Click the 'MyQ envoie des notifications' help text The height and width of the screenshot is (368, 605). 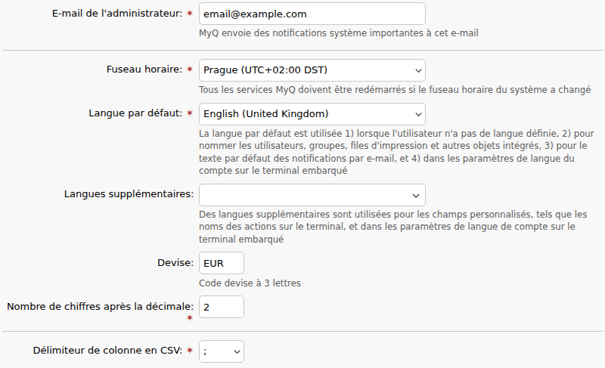[338, 33]
